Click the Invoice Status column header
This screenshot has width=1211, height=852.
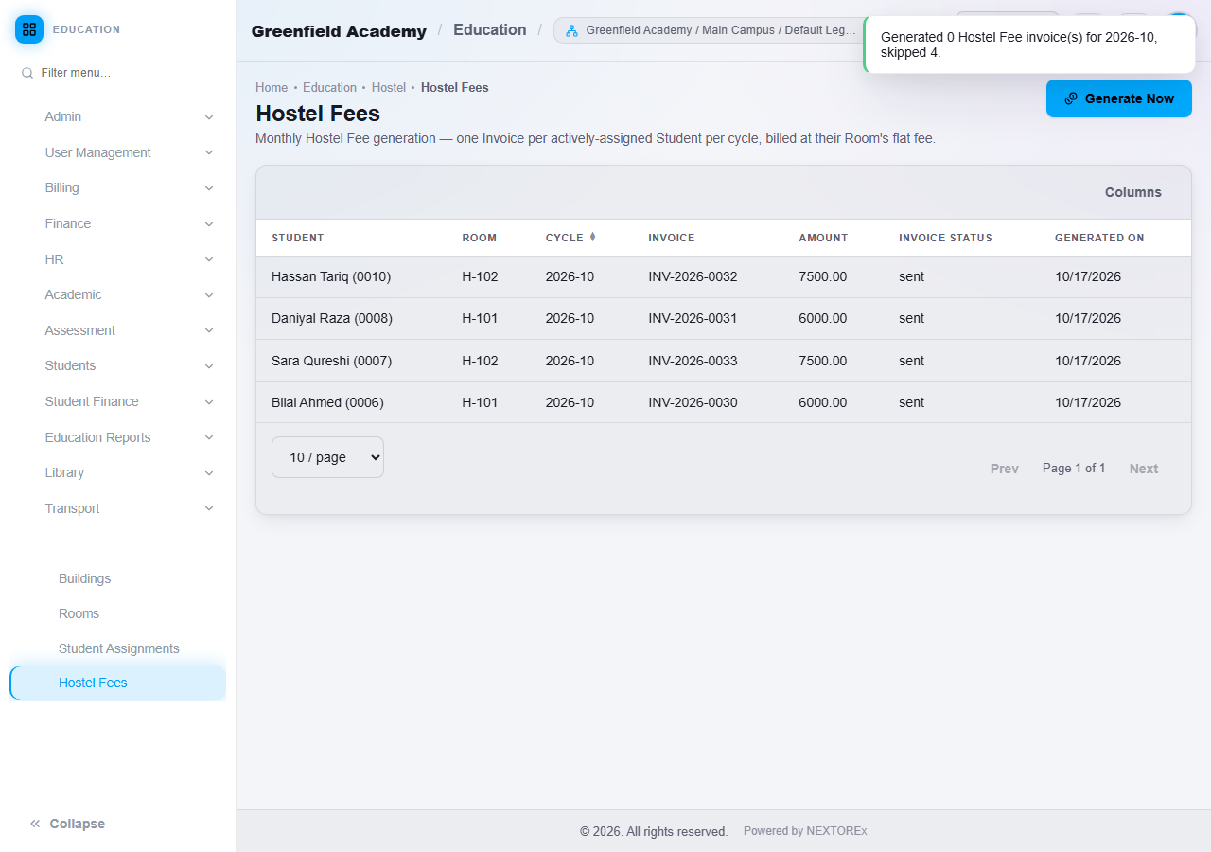pyautogui.click(x=946, y=238)
